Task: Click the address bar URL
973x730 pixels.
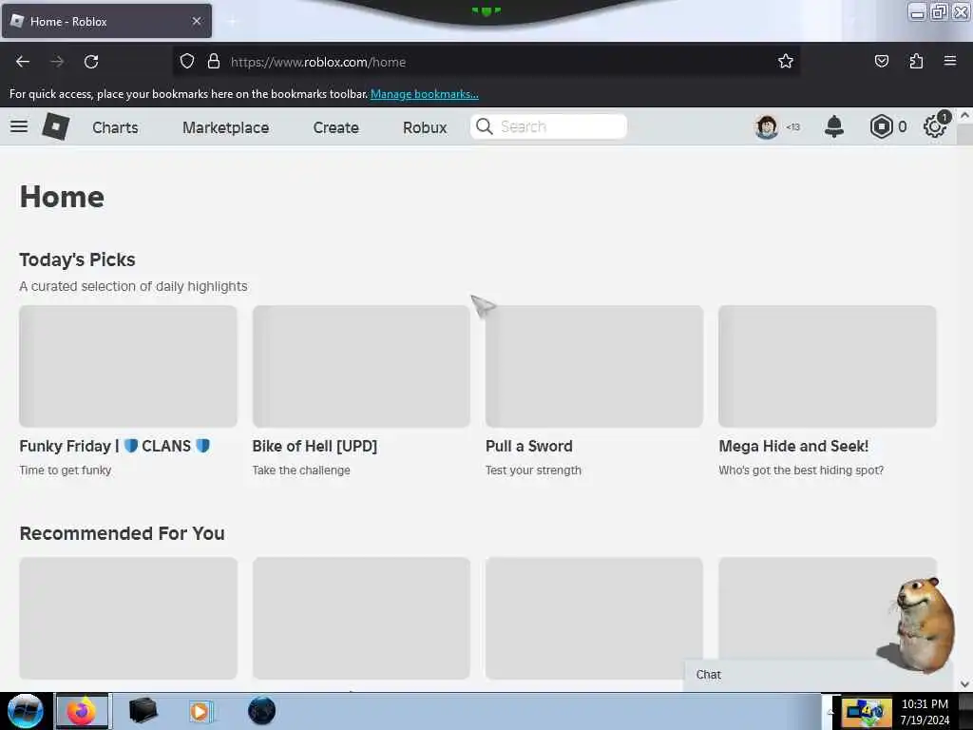Action: [318, 62]
